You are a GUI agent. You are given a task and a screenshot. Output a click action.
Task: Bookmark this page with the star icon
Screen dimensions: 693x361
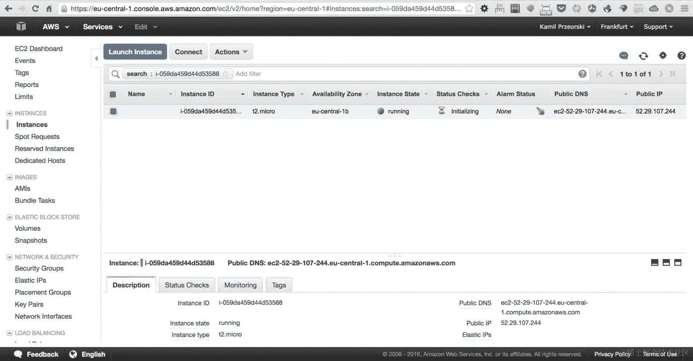[x=469, y=8]
